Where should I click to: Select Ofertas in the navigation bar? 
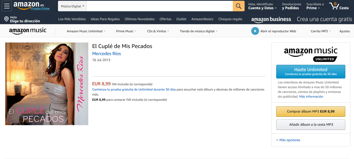165,19
